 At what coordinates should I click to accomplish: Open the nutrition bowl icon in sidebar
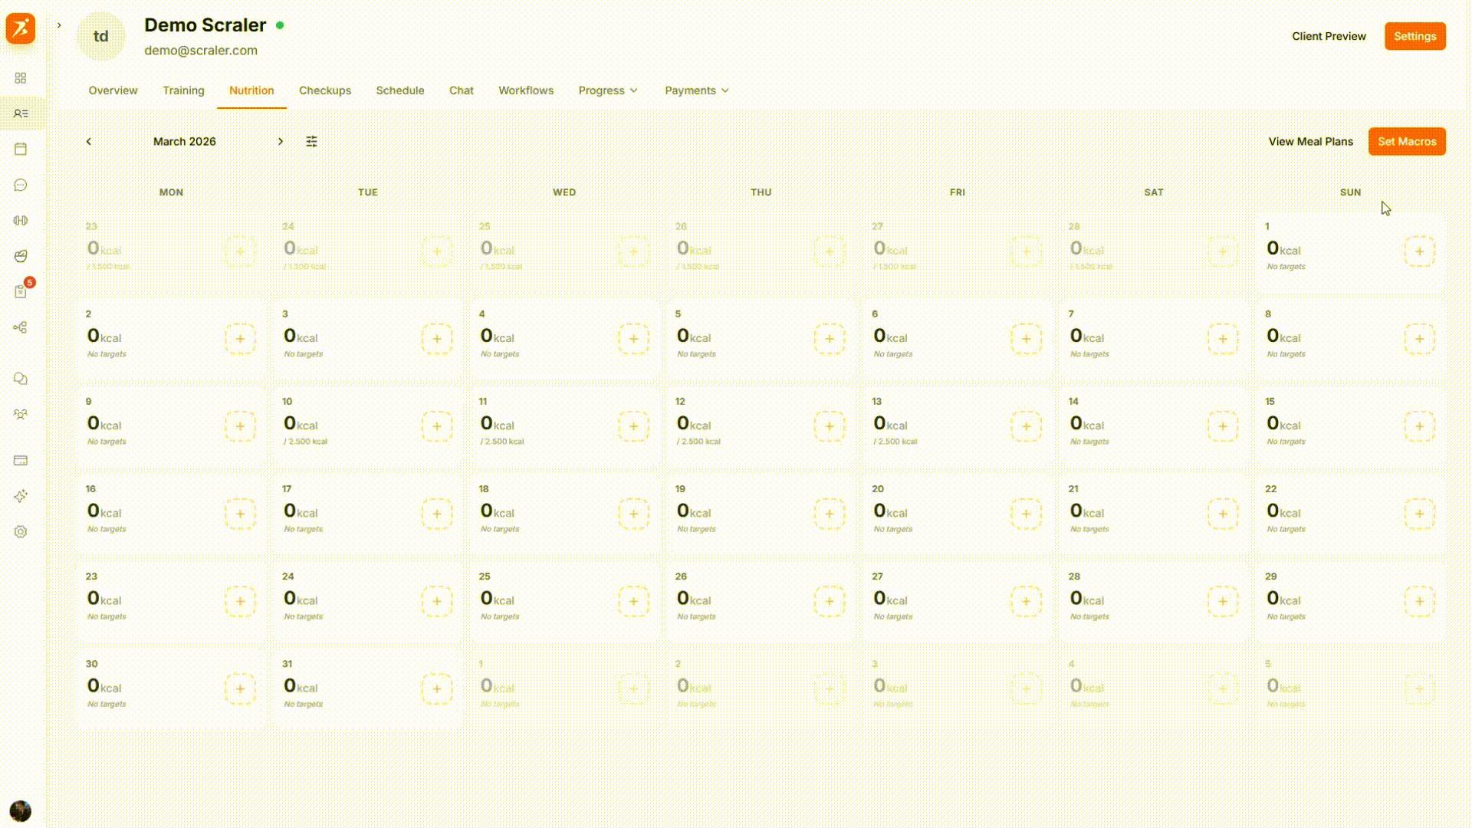[x=21, y=256]
